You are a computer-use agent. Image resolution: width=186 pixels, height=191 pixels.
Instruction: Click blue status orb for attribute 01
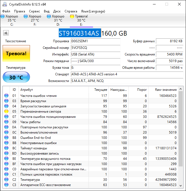[6, 96]
